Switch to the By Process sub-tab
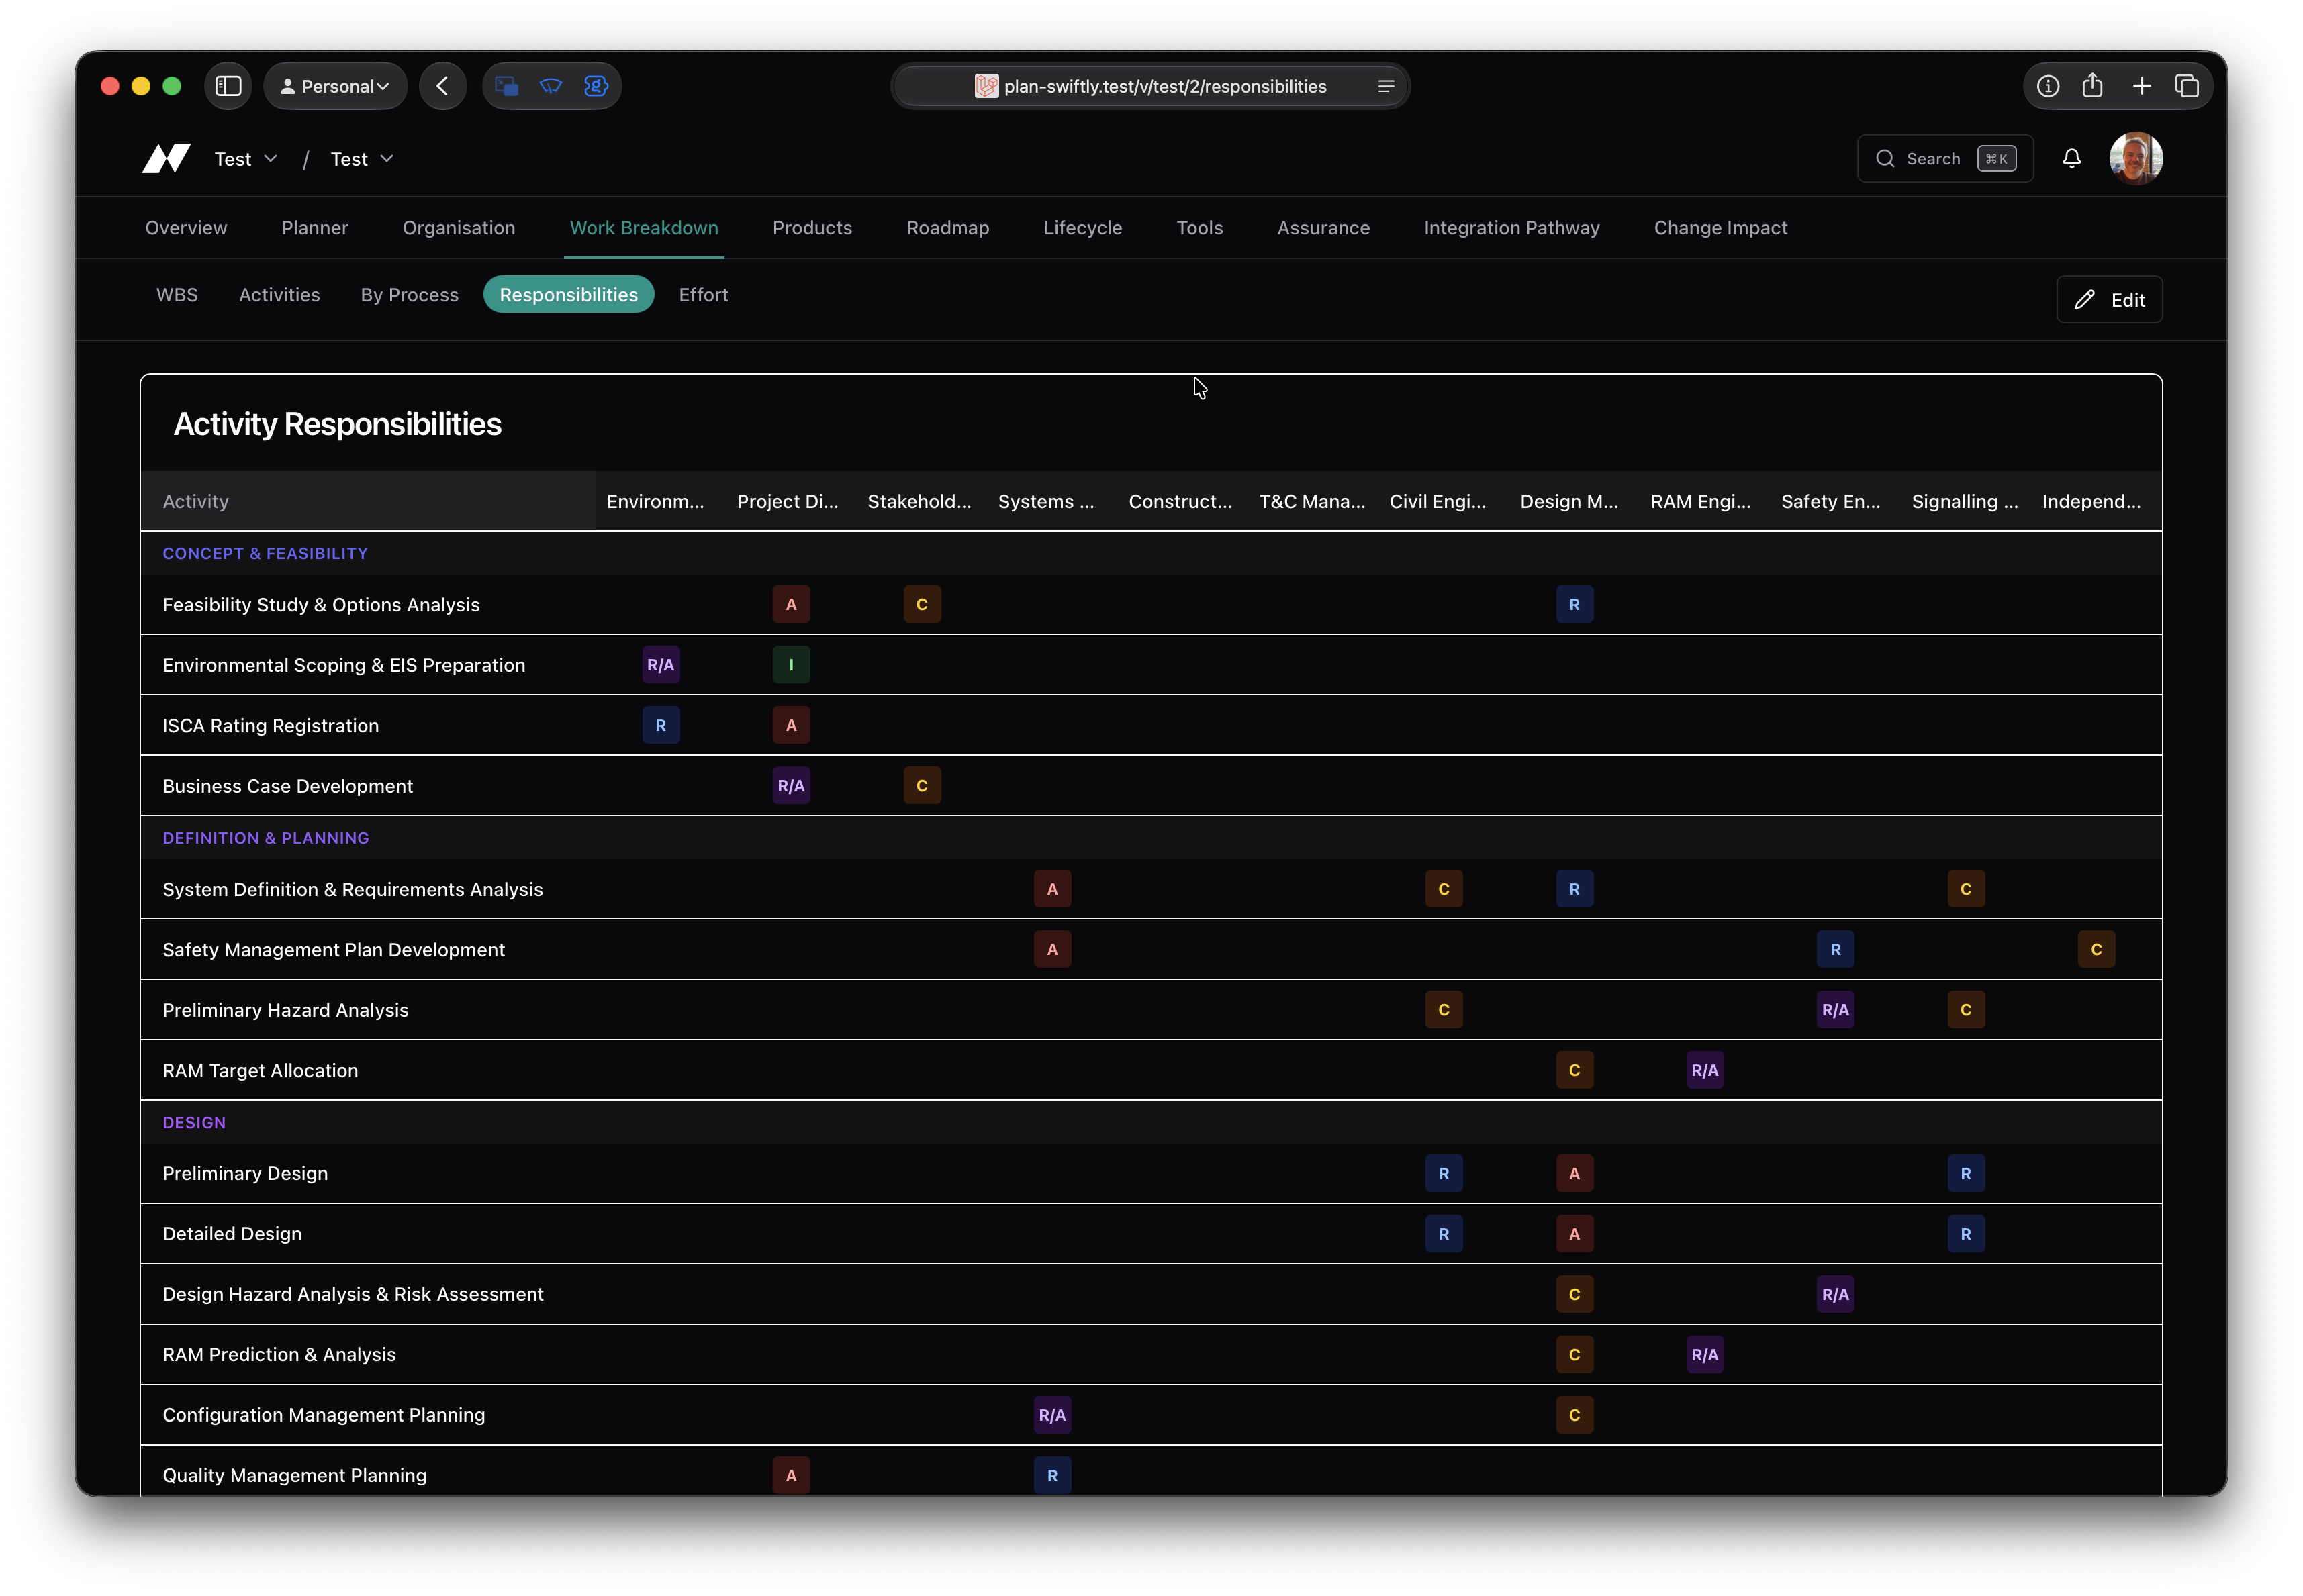 (409, 294)
